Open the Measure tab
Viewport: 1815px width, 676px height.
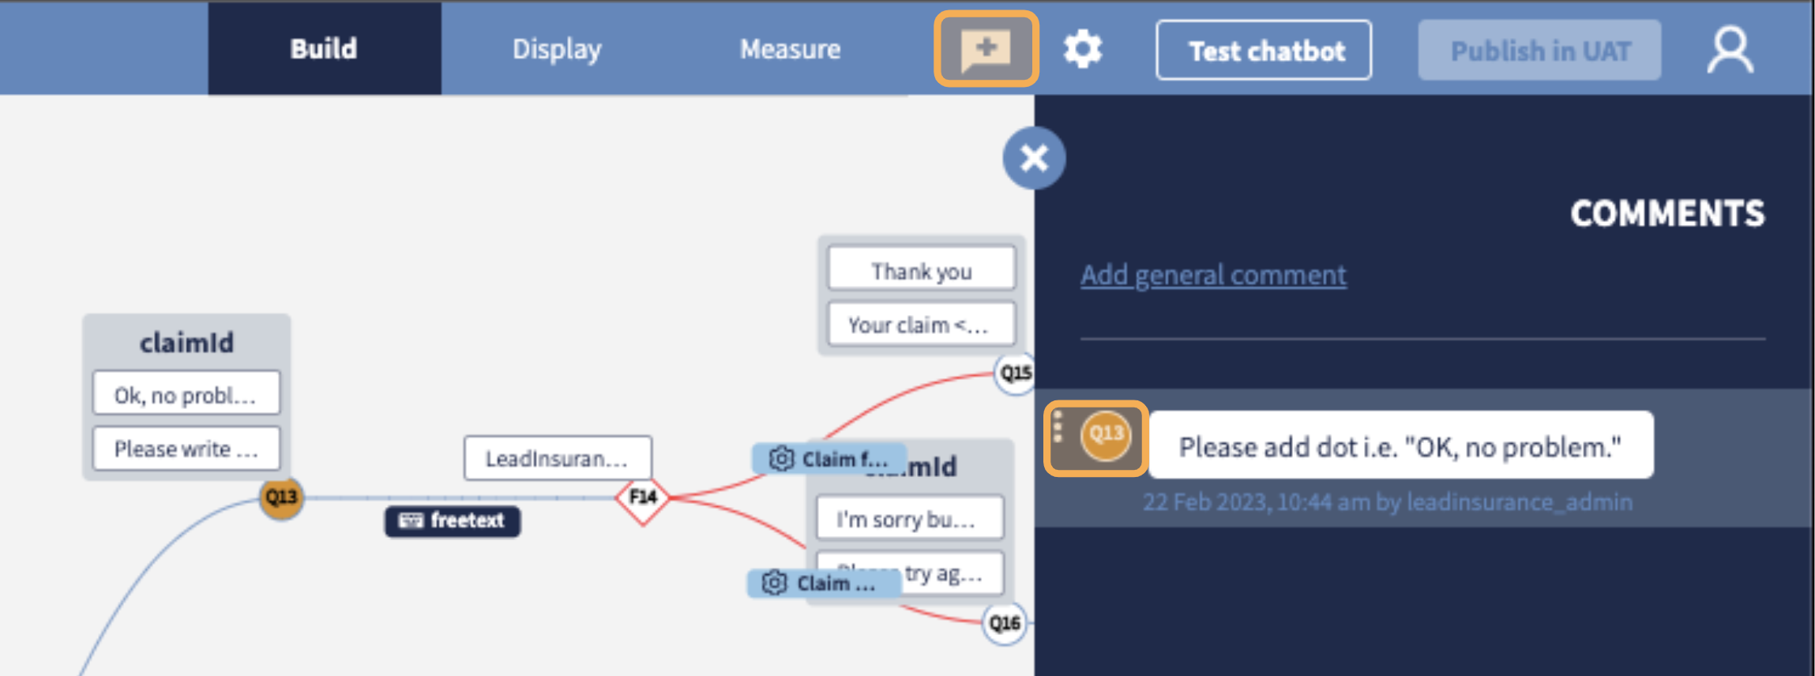pos(790,49)
